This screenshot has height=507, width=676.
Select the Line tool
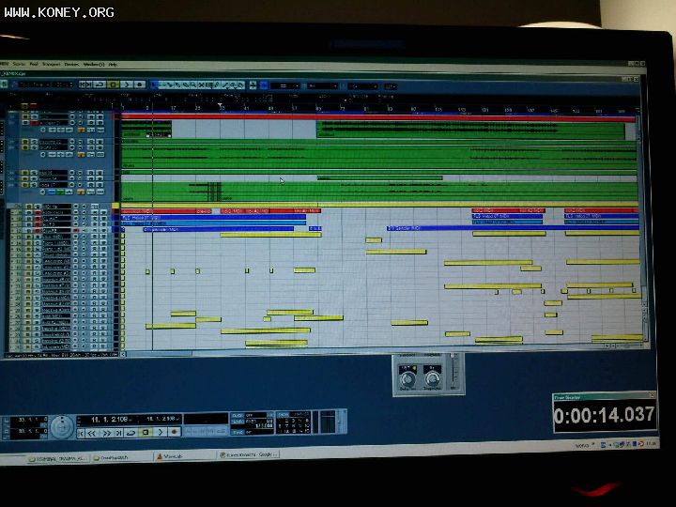225,84
